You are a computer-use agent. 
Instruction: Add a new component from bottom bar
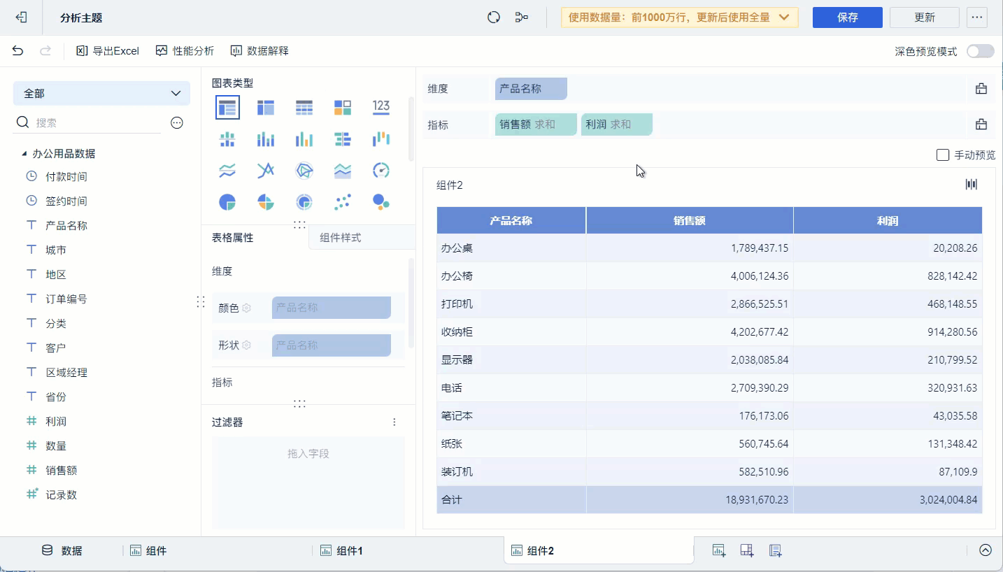coord(719,550)
